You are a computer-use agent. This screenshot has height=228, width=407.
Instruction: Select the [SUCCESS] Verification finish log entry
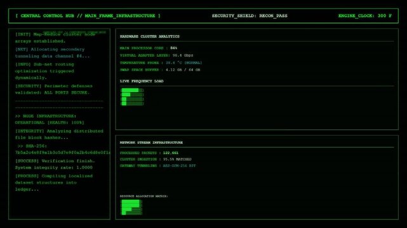[55, 164]
